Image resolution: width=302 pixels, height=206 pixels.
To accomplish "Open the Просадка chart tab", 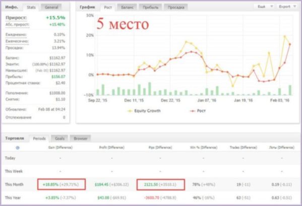I will click(176, 8).
